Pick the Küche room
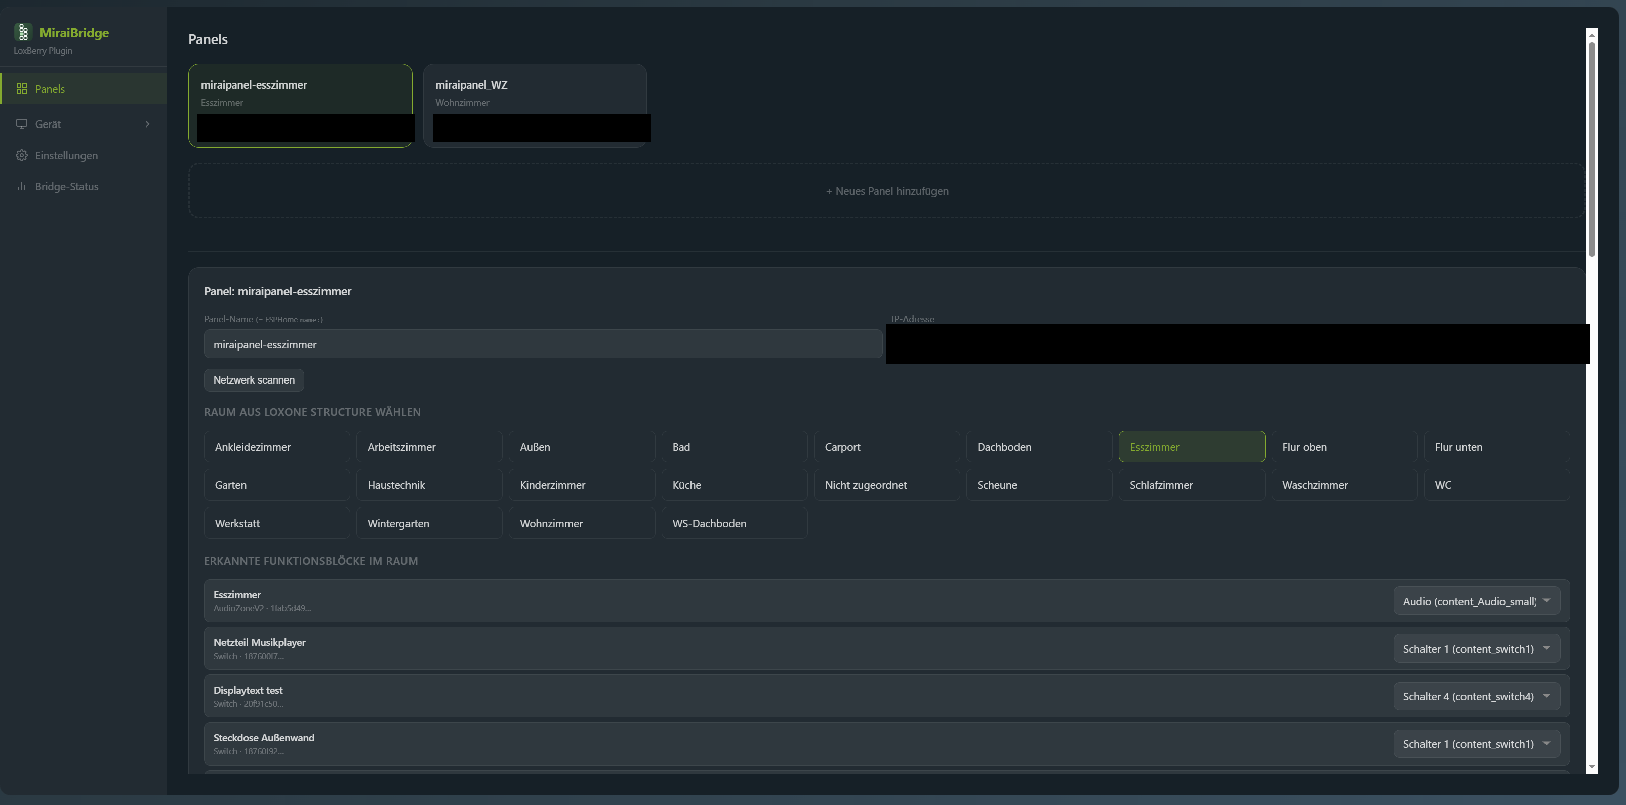This screenshot has width=1626, height=805. coord(734,485)
